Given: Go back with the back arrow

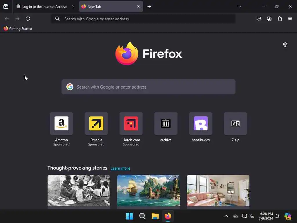Looking at the screenshot, I should coord(7,19).
